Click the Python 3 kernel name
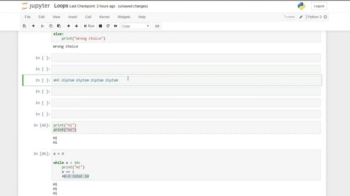This screenshot has width=350, height=196. click(x=314, y=17)
